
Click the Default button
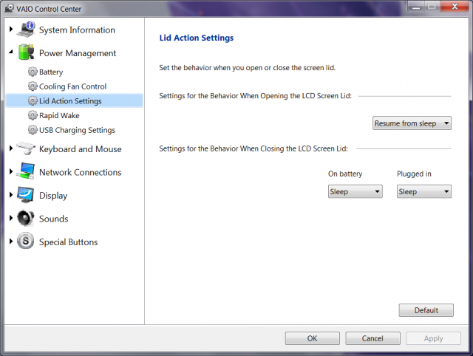426,310
